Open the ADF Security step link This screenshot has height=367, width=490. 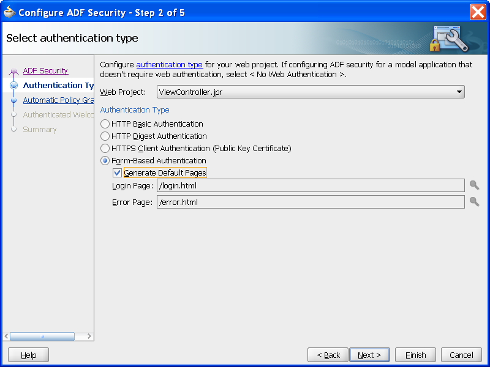45,70
